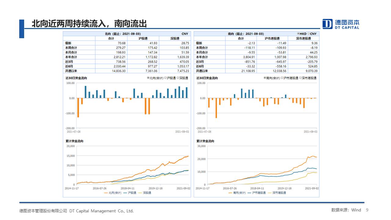The image size is (391, 220).
Task: Select the HKD currency radio button
Action: point(298,34)
